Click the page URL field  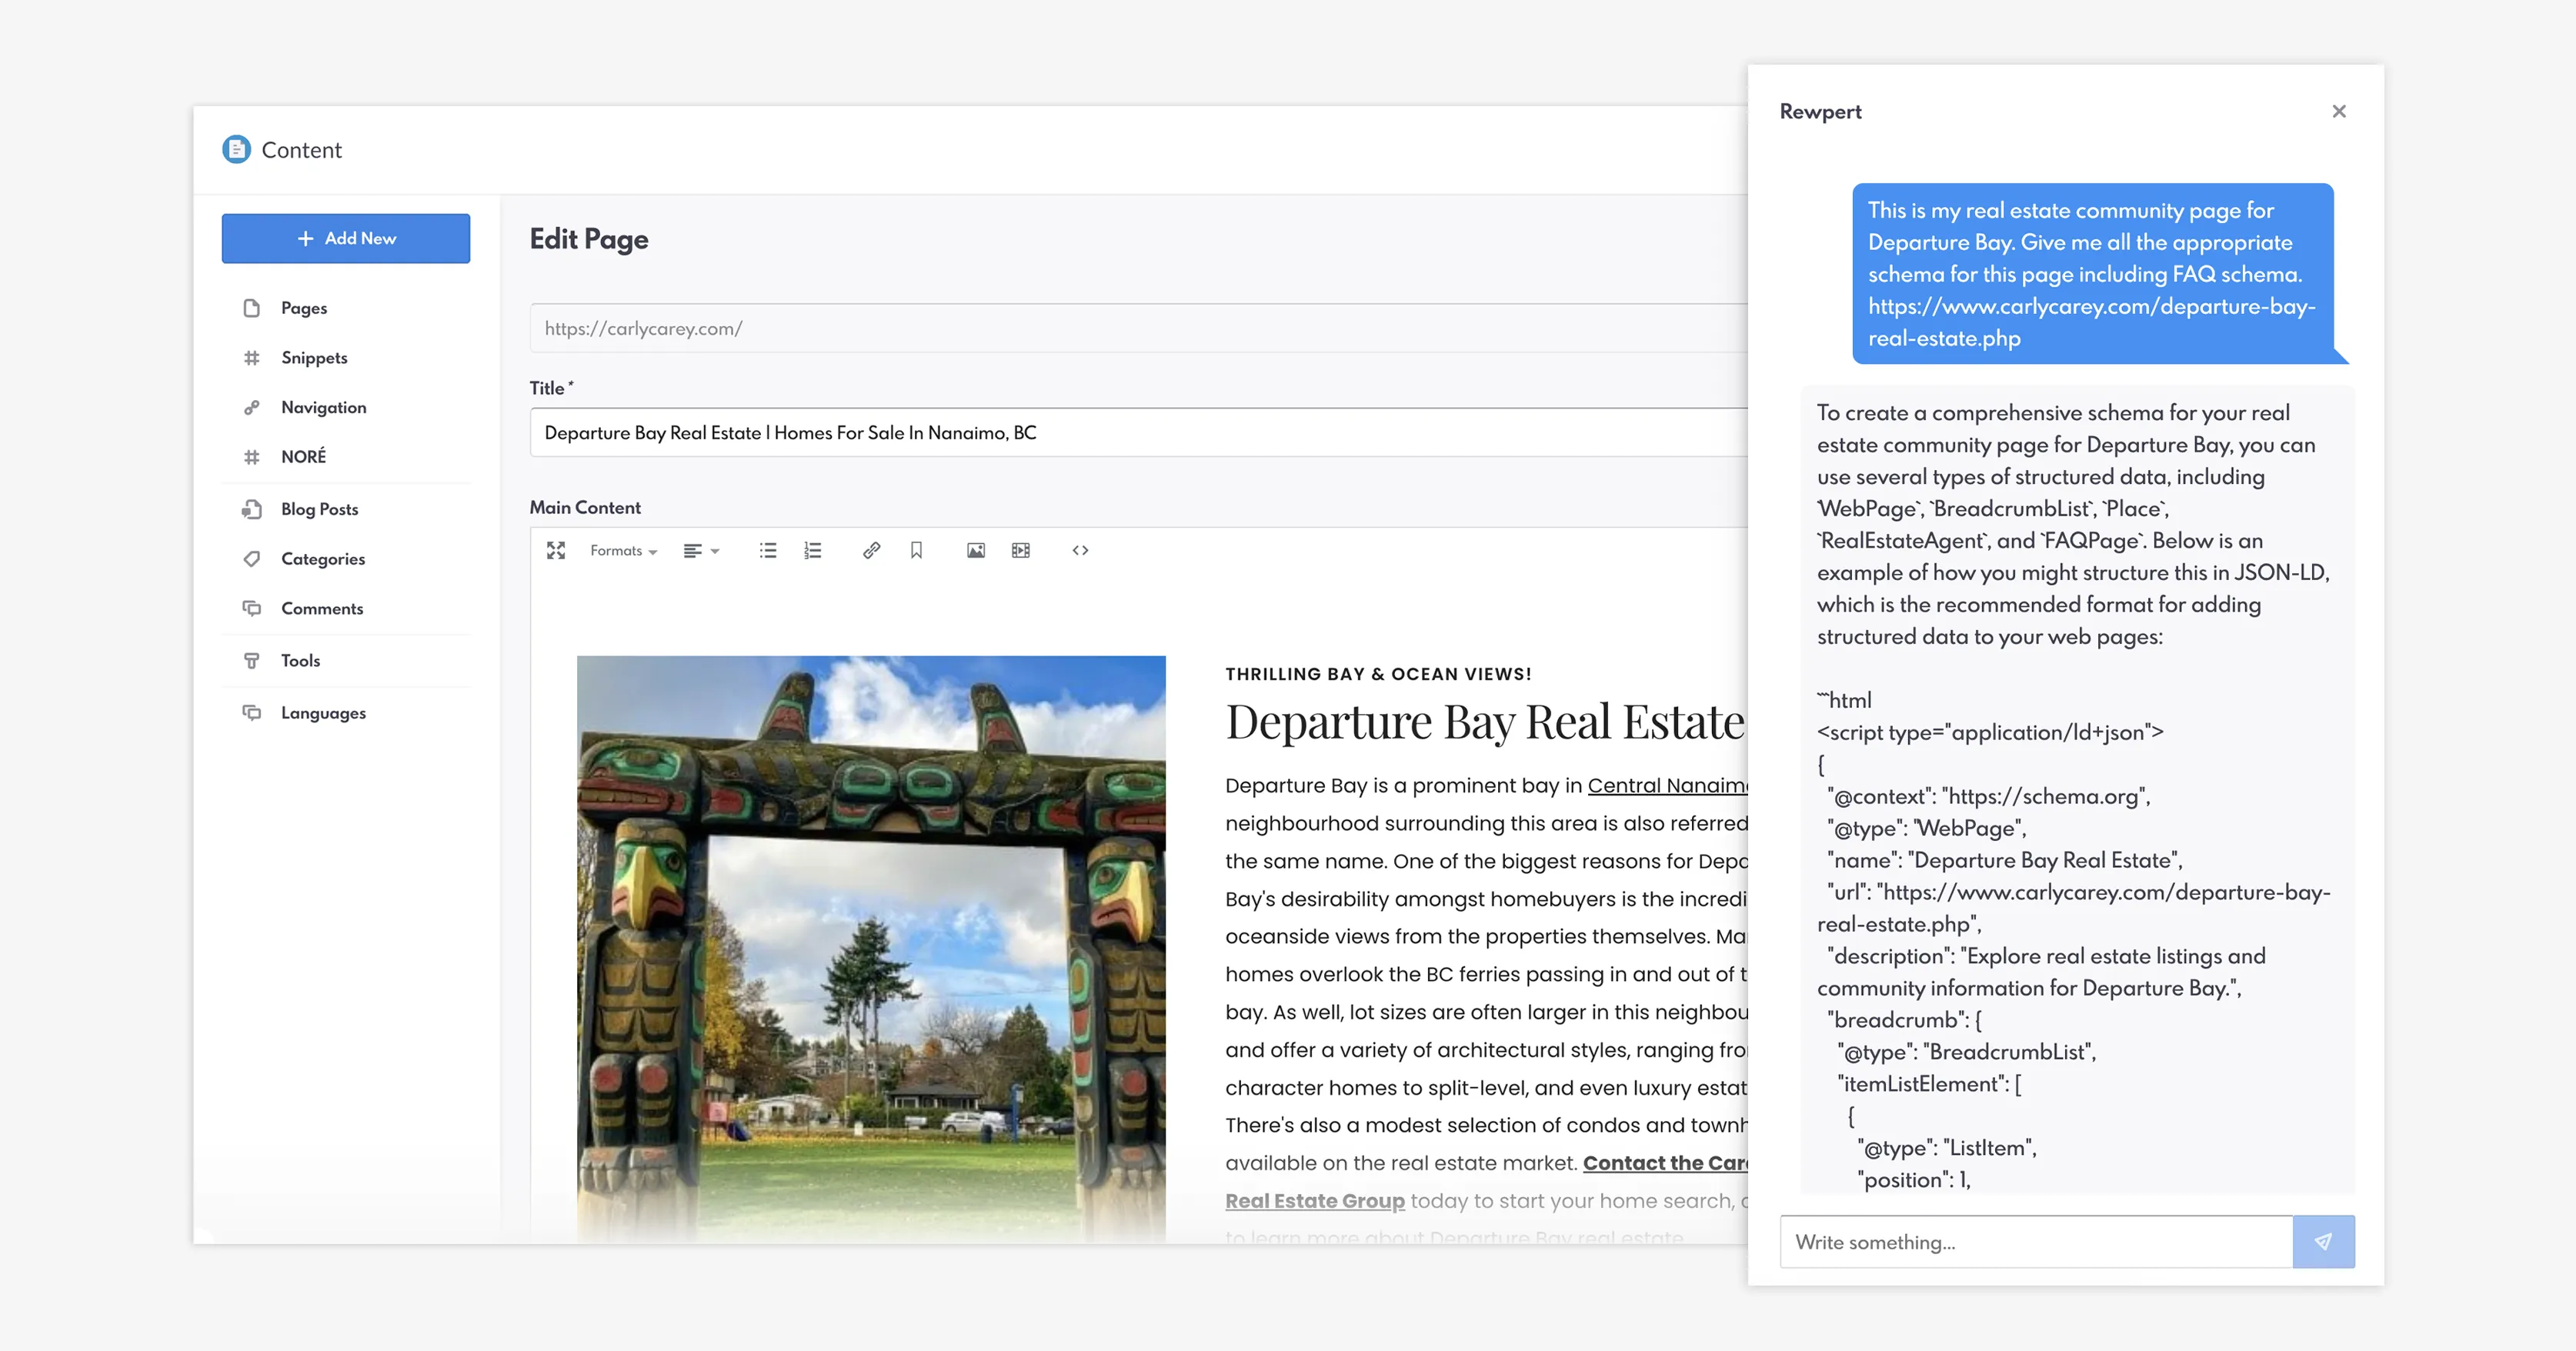click(x=1138, y=328)
